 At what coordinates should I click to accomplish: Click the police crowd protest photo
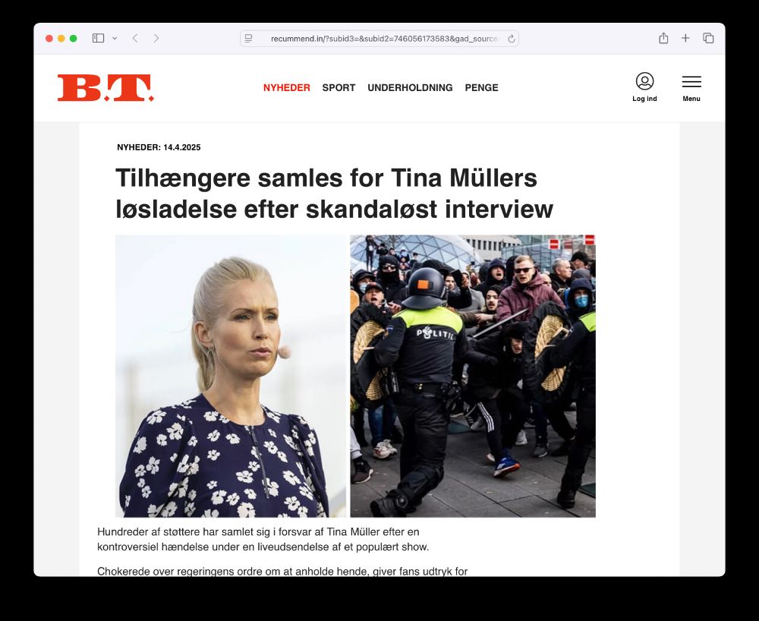473,376
